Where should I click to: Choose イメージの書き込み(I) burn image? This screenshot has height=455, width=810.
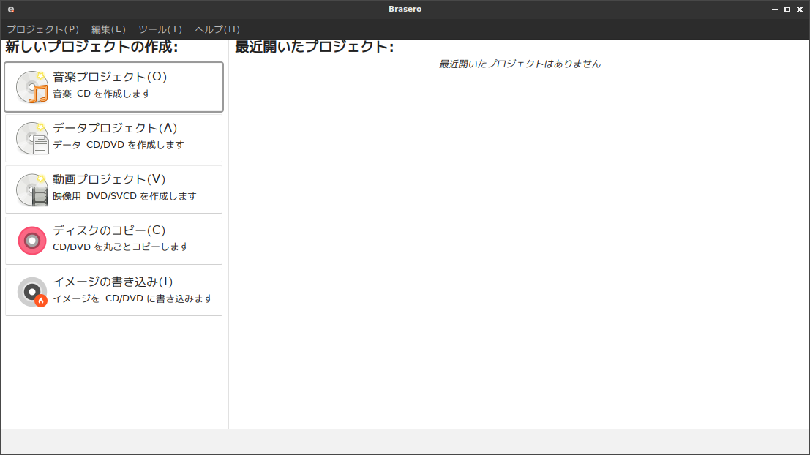point(113,292)
